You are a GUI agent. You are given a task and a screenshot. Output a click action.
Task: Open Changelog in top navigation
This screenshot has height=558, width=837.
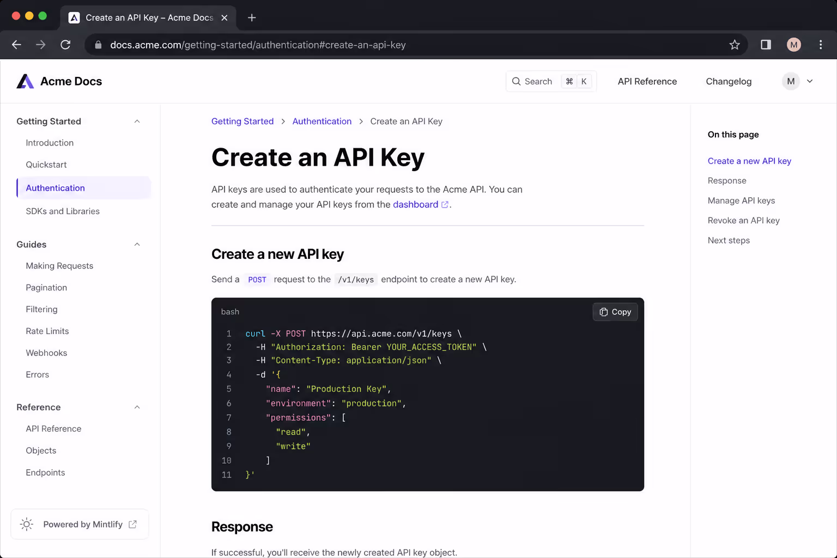(729, 81)
